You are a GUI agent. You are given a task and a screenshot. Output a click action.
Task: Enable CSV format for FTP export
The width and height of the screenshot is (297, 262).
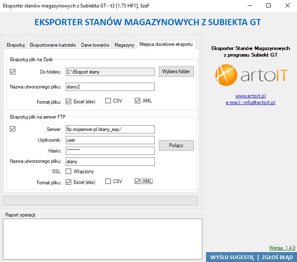(108, 181)
